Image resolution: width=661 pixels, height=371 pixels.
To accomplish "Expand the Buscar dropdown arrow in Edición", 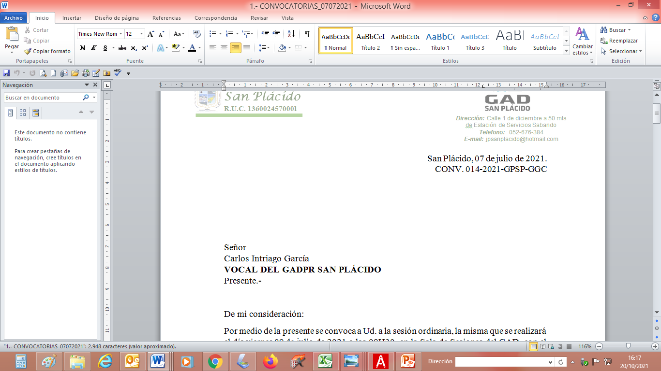I will (x=629, y=30).
